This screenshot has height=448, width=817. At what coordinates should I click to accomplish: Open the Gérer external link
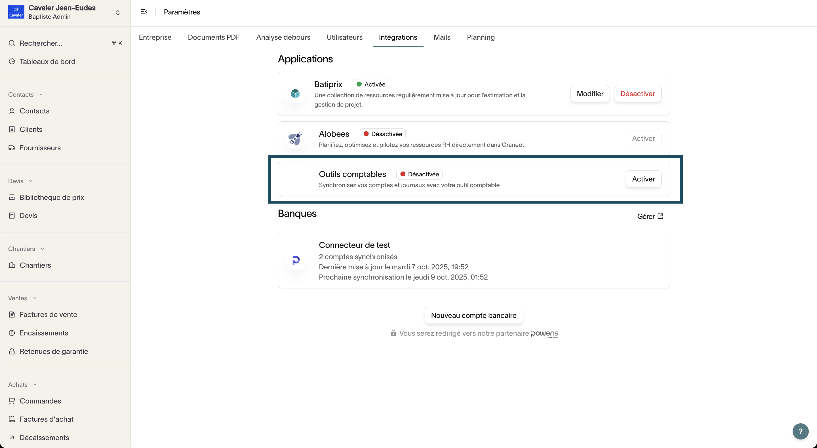pos(650,216)
